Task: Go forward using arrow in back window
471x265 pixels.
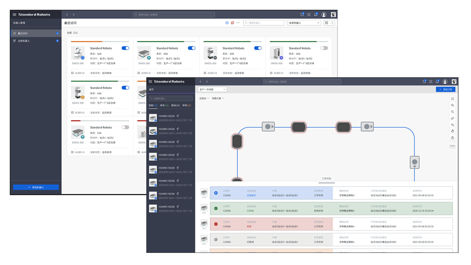Action: pyautogui.click(x=74, y=14)
